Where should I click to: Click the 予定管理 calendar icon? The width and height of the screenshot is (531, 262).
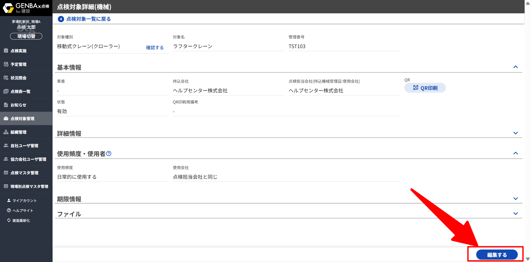[6, 64]
